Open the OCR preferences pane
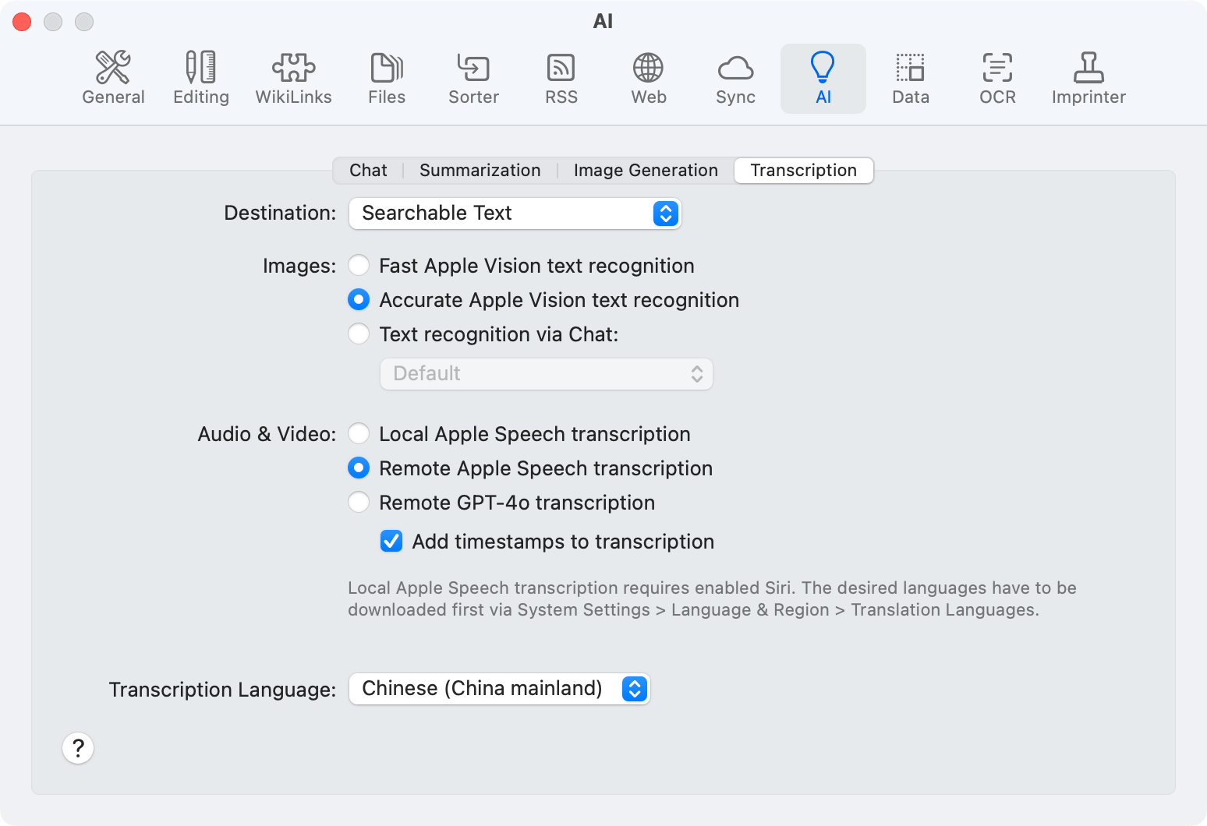Viewport: 1207px width, 826px height. pyautogui.click(x=997, y=78)
